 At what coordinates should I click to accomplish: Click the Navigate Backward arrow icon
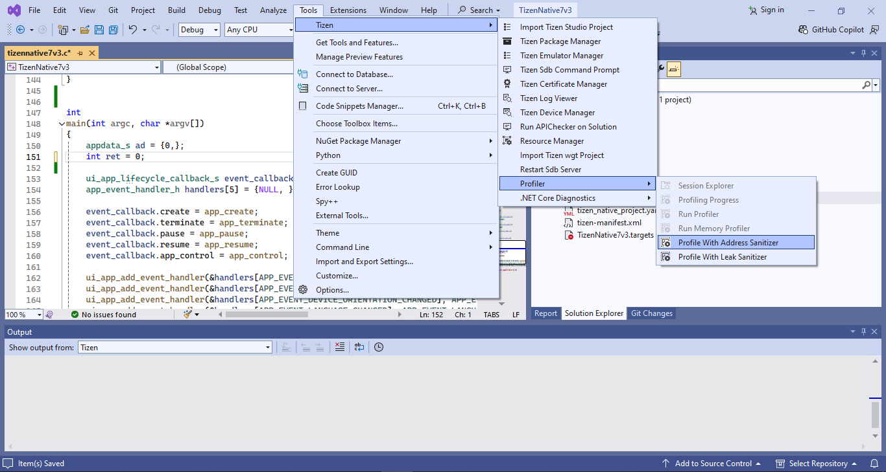pyautogui.click(x=20, y=30)
